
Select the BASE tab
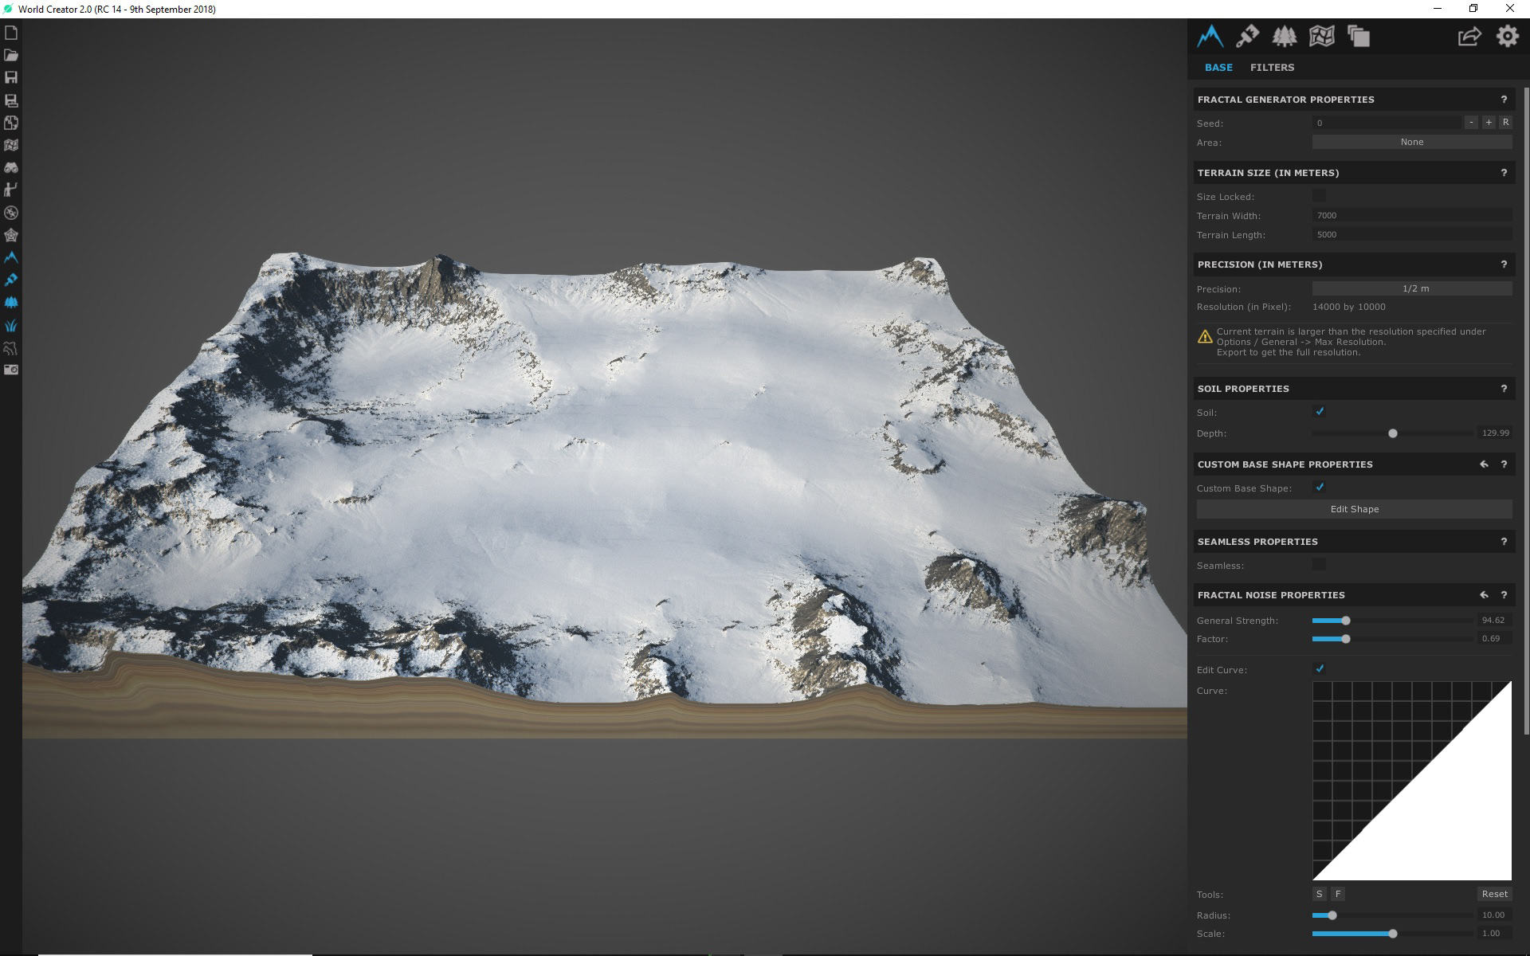tap(1218, 68)
